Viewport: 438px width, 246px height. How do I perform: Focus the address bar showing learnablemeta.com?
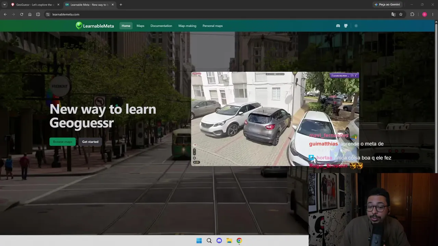(219, 14)
